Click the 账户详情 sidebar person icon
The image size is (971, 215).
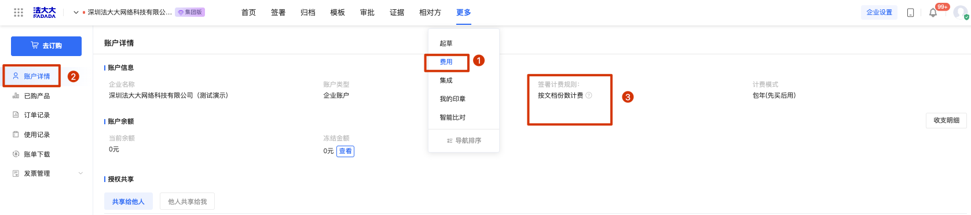pos(16,76)
